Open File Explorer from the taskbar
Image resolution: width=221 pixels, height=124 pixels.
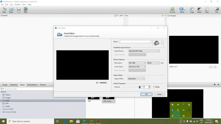pyautogui.click(x=71, y=121)
